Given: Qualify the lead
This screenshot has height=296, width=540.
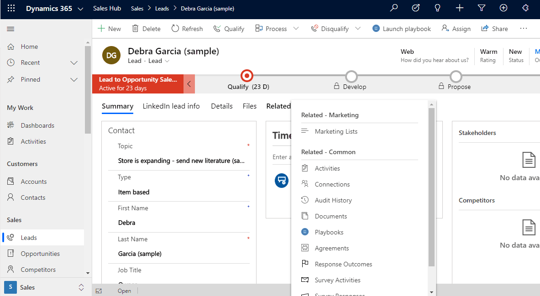Looking at the screenshot, I should 229,29.
